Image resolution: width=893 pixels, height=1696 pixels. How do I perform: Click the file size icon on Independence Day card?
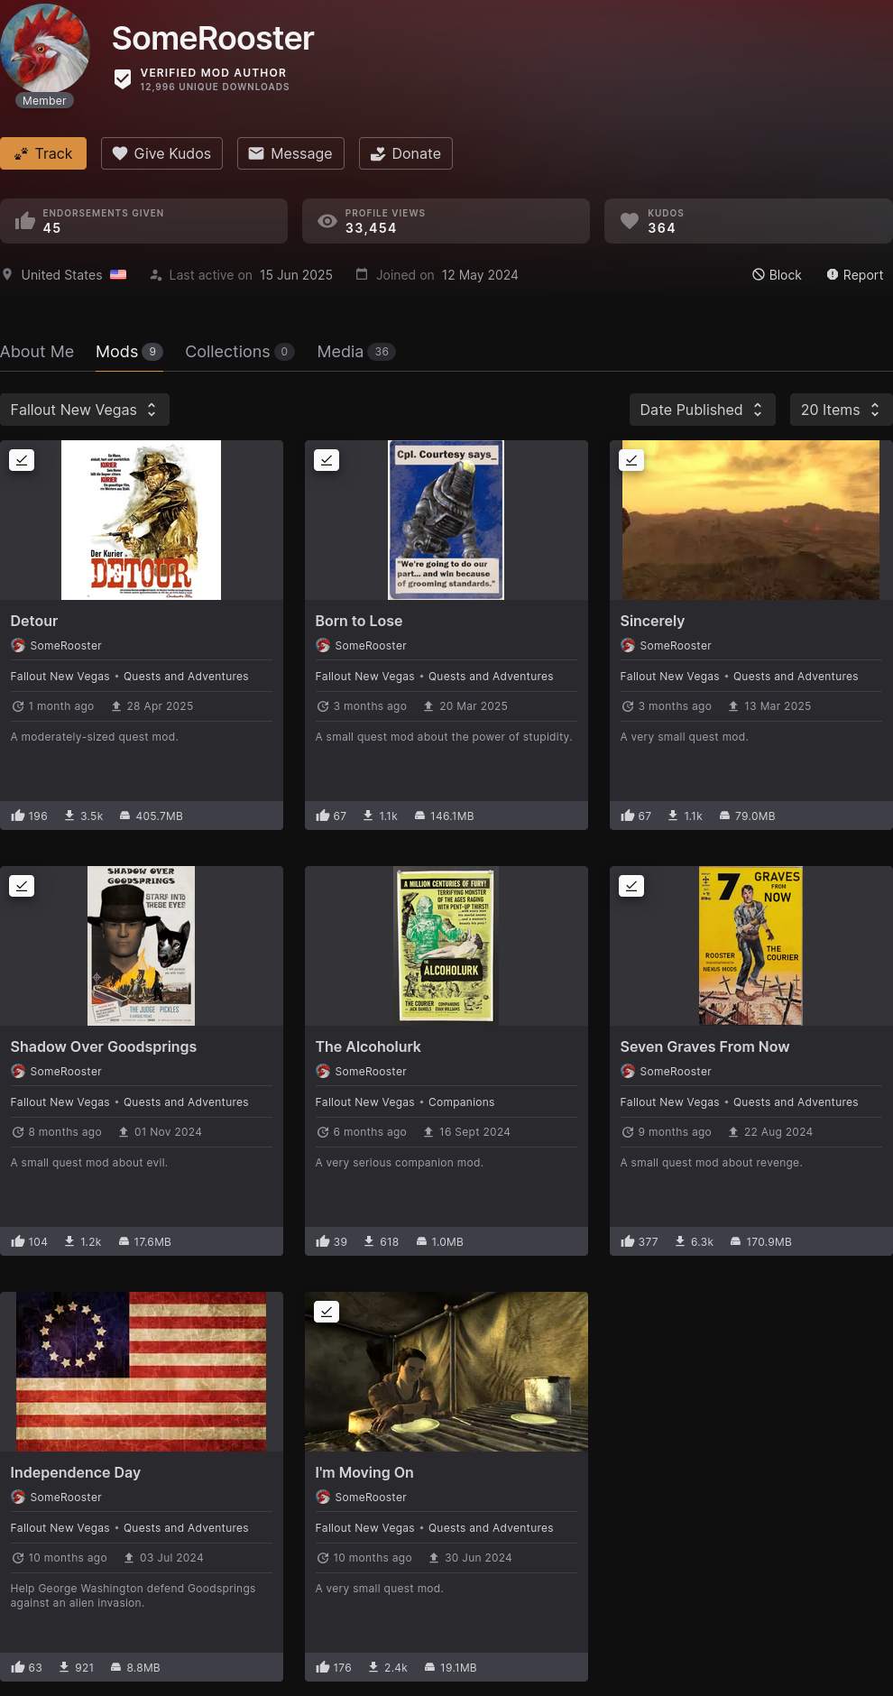pos(116,1667)
